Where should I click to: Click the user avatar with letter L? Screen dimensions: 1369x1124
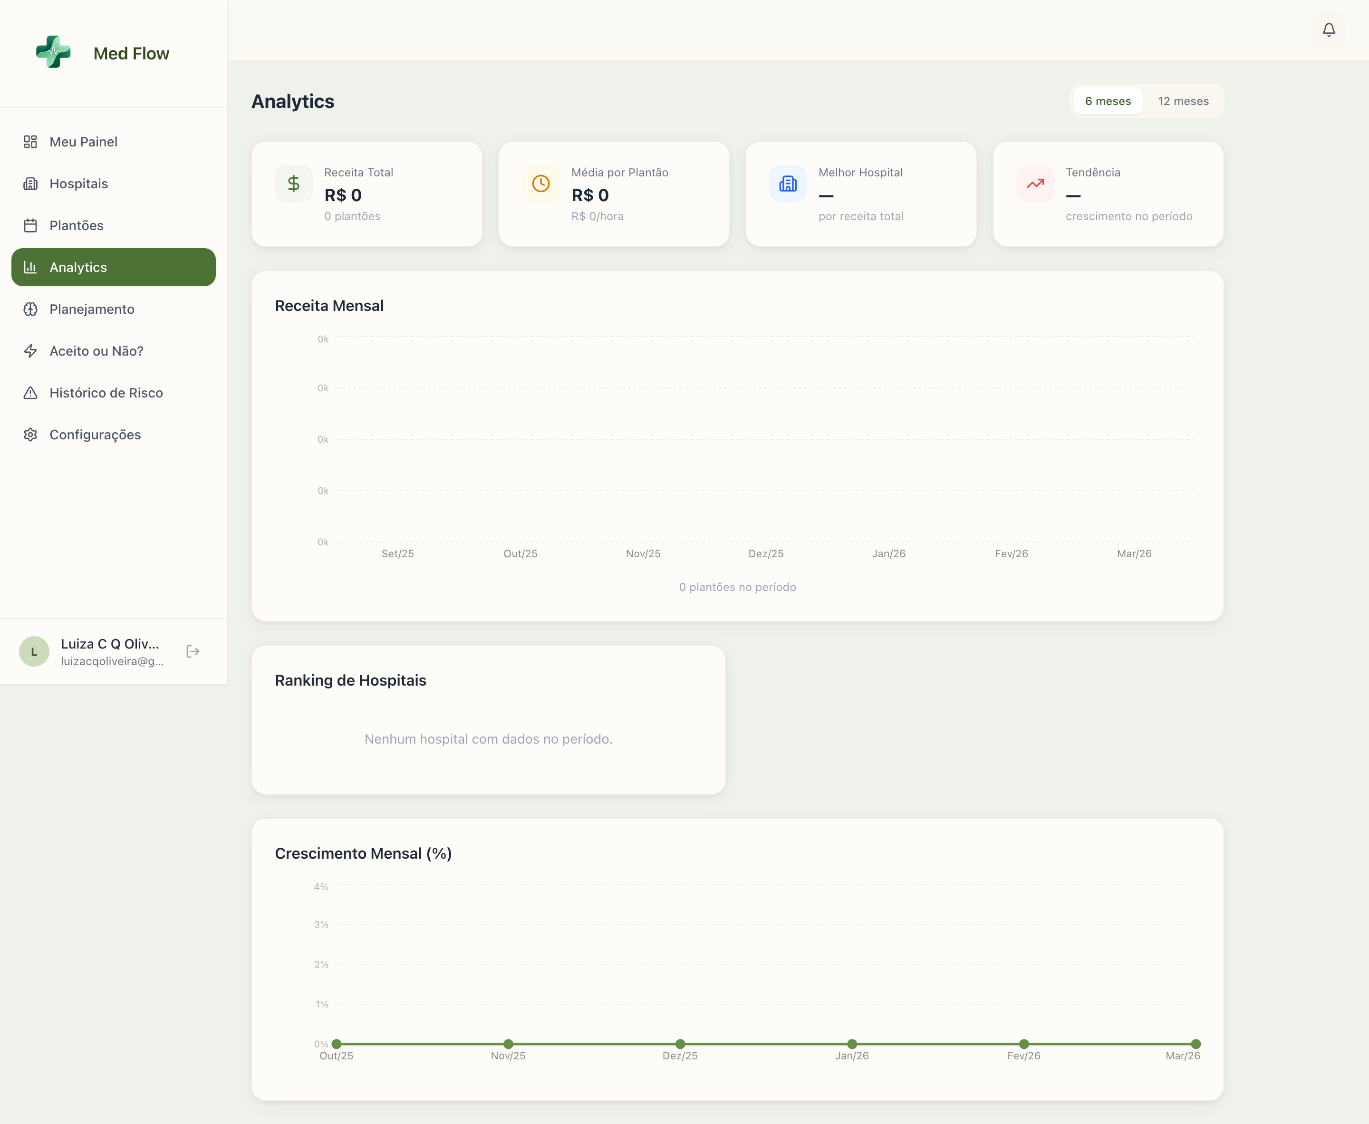click(34, 651)
